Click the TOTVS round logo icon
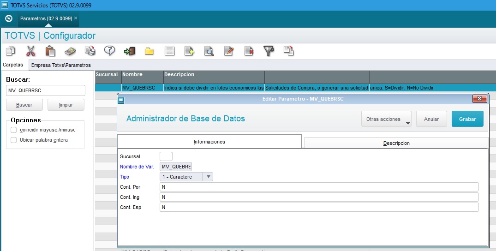The image size is (496, 251). [x=9, y=18]
